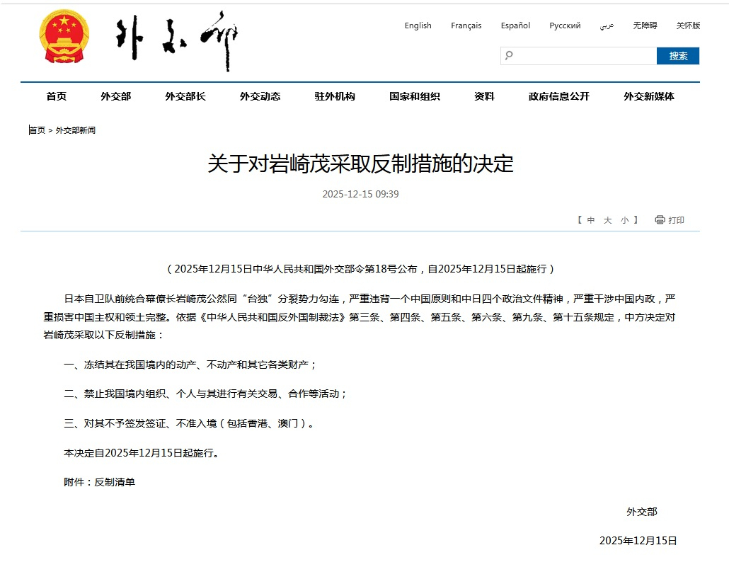The image size is (729, 562).
Task: Open the Русский language version
Action: click(x=565, y=25)
